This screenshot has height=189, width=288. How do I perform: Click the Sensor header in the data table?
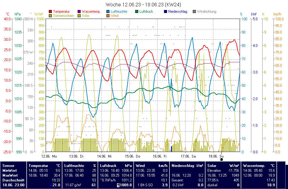[x=8, y=165]
